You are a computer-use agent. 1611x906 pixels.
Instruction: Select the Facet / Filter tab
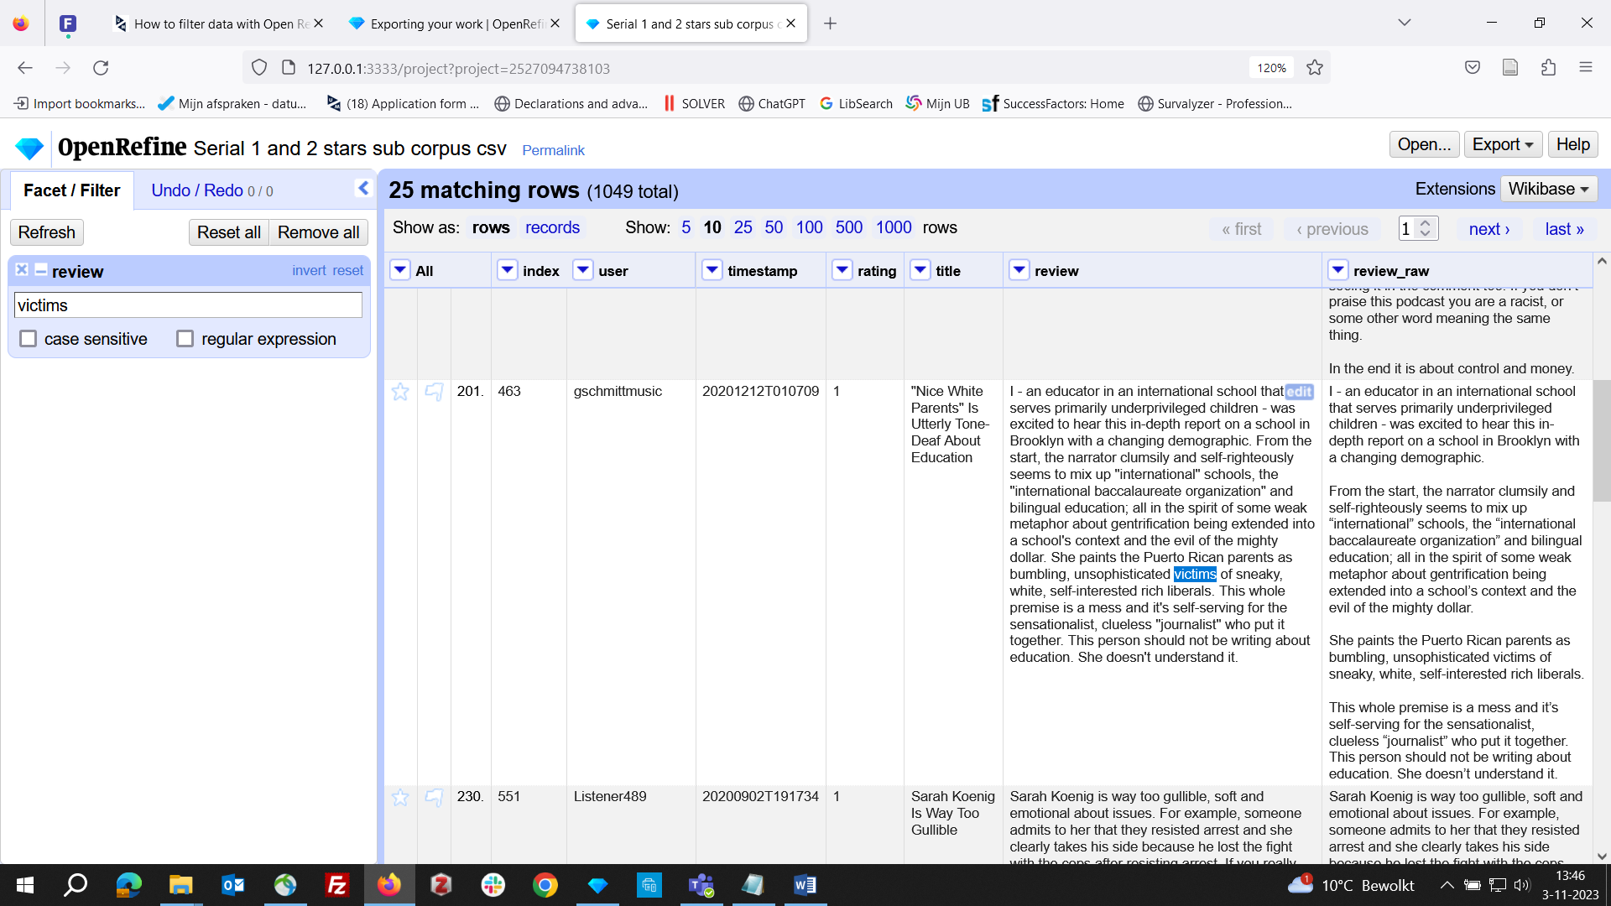72,190
